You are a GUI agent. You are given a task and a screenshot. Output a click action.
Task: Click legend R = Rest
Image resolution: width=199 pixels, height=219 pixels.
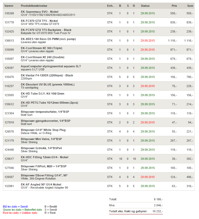50,213
